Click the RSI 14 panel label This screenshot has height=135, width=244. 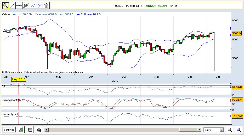click(x=6, y=85)
